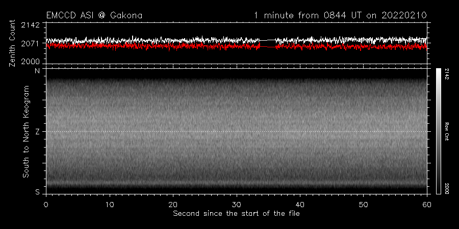Click the 40 second tick label

click(300, 204)
